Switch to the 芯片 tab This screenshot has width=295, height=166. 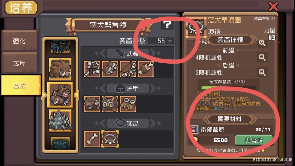pyautogui.click(x=19, y=63)
